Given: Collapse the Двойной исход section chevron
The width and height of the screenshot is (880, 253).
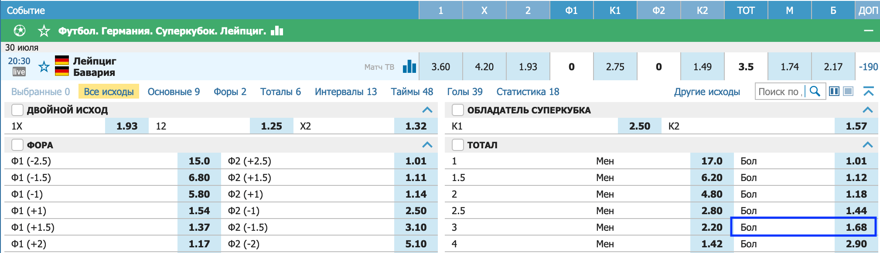Looking at the screenshot, I should click(427, 110).
